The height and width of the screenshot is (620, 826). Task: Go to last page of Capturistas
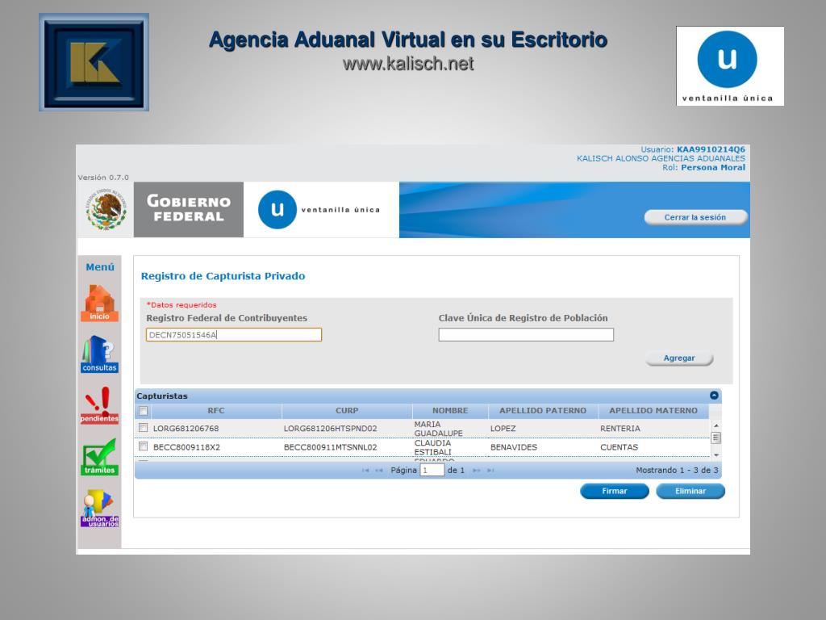(x=490, y=471)
